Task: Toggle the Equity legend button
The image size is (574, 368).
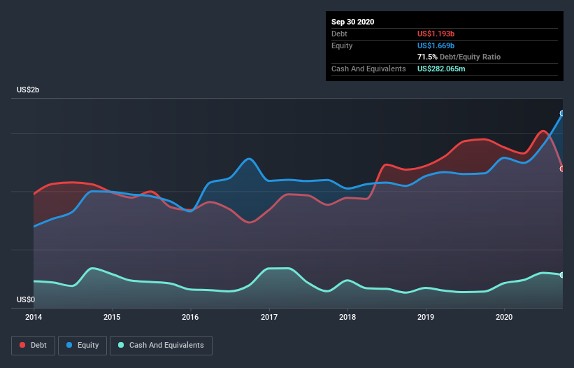Action: point(82,346)
